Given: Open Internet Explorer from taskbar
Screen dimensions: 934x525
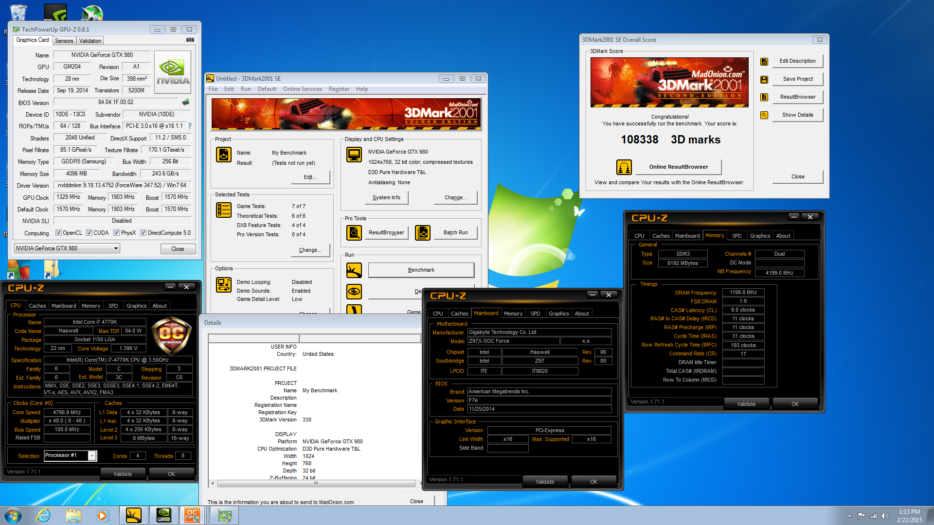Looking at the screenshot, I should 44,516.
